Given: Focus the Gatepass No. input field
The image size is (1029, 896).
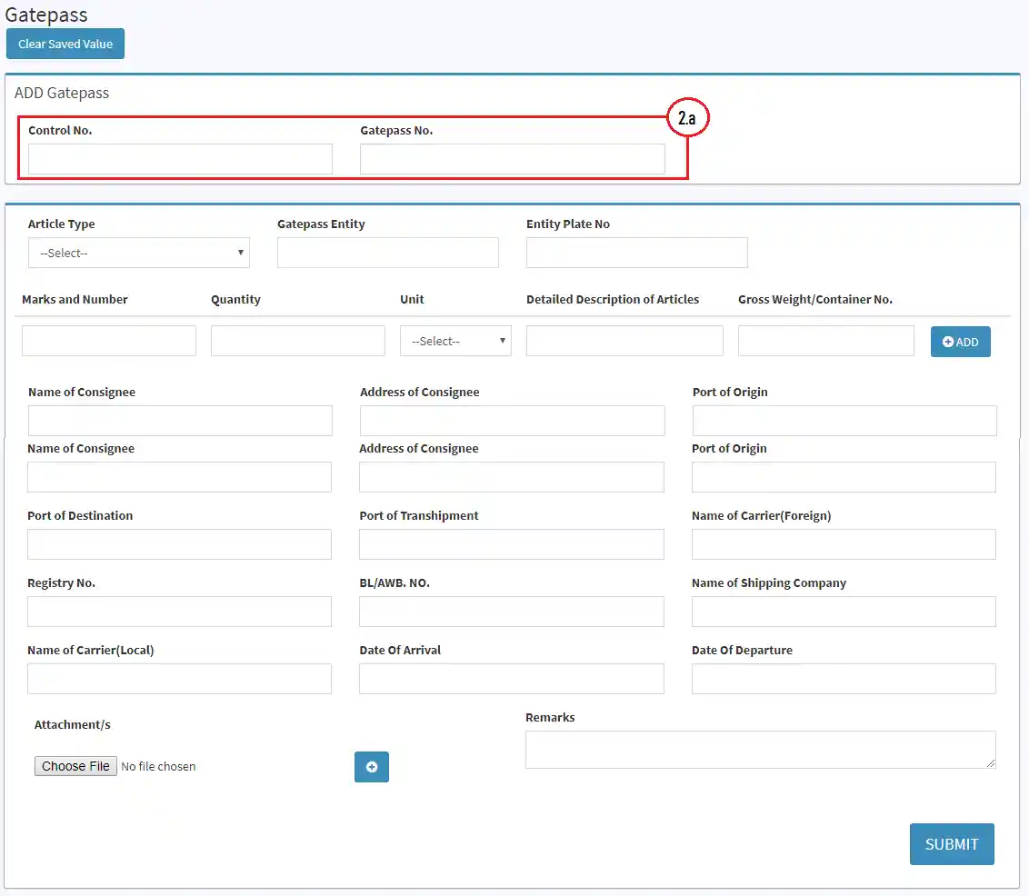Looking at the screenshot, I should pyautogui.click(x=512, y=159).
